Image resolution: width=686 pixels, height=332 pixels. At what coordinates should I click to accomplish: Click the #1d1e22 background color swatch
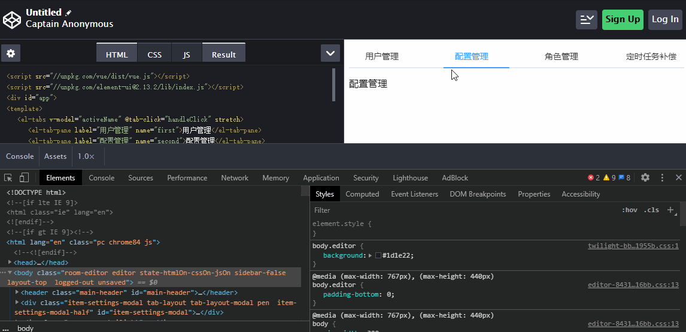tap(378, 255)
